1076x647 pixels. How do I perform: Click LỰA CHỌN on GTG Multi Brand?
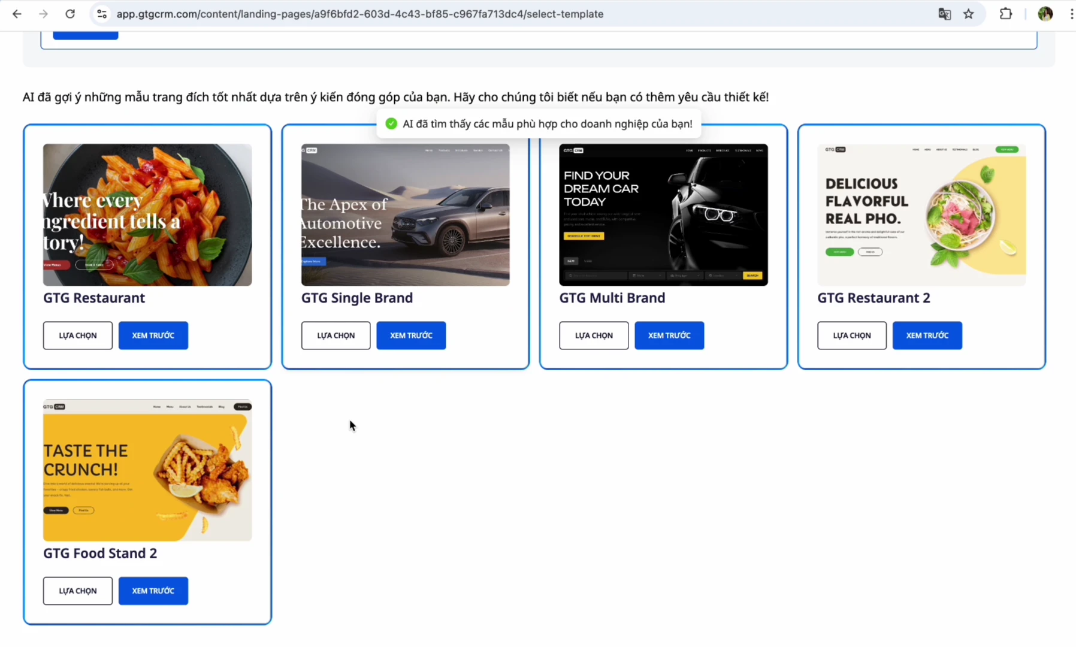click(594, 335)
